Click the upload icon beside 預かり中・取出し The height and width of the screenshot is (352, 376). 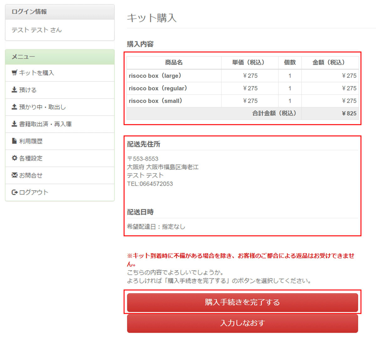tap(14, 107)
